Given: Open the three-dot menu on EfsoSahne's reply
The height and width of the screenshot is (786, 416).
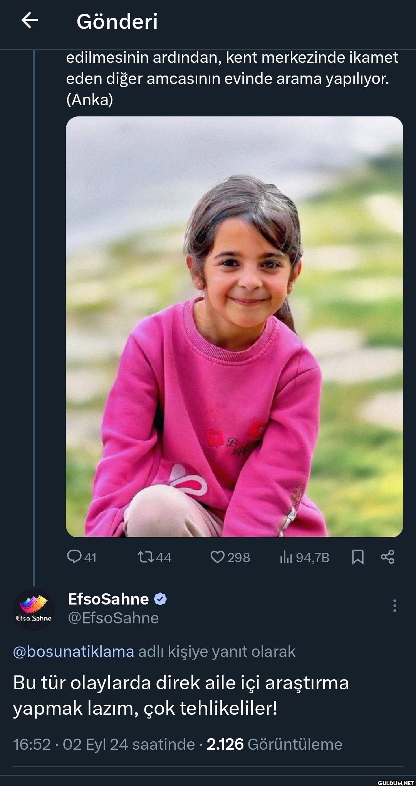Looking at the screenshot, I should [394, 606].
